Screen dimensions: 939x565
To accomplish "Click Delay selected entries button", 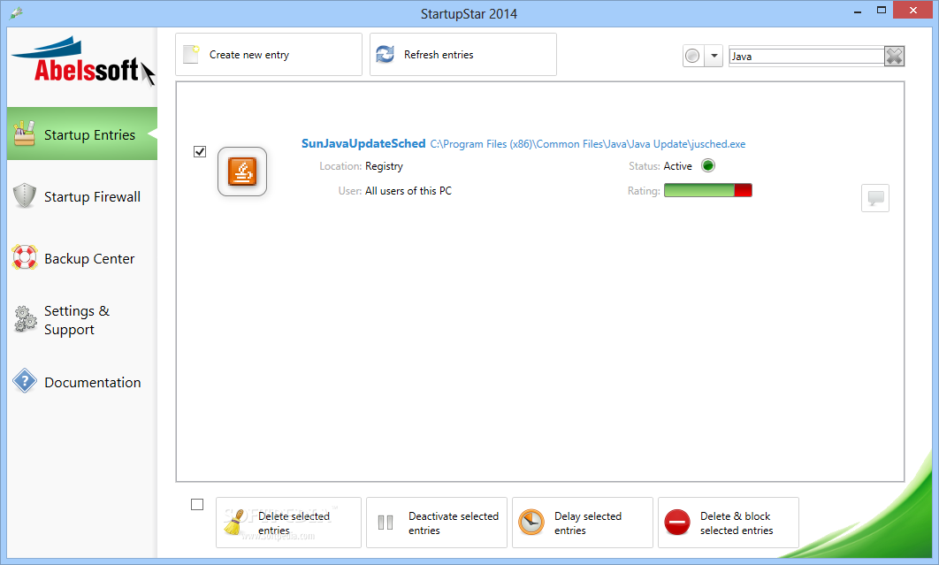I will tap(583, 523).
